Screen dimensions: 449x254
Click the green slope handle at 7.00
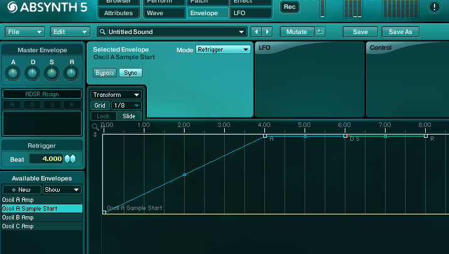386,136
